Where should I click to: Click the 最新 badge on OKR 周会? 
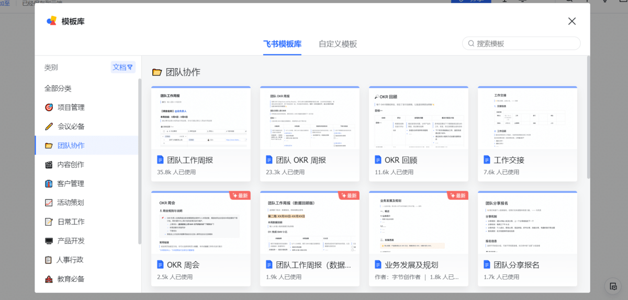[x=240, y=195]
